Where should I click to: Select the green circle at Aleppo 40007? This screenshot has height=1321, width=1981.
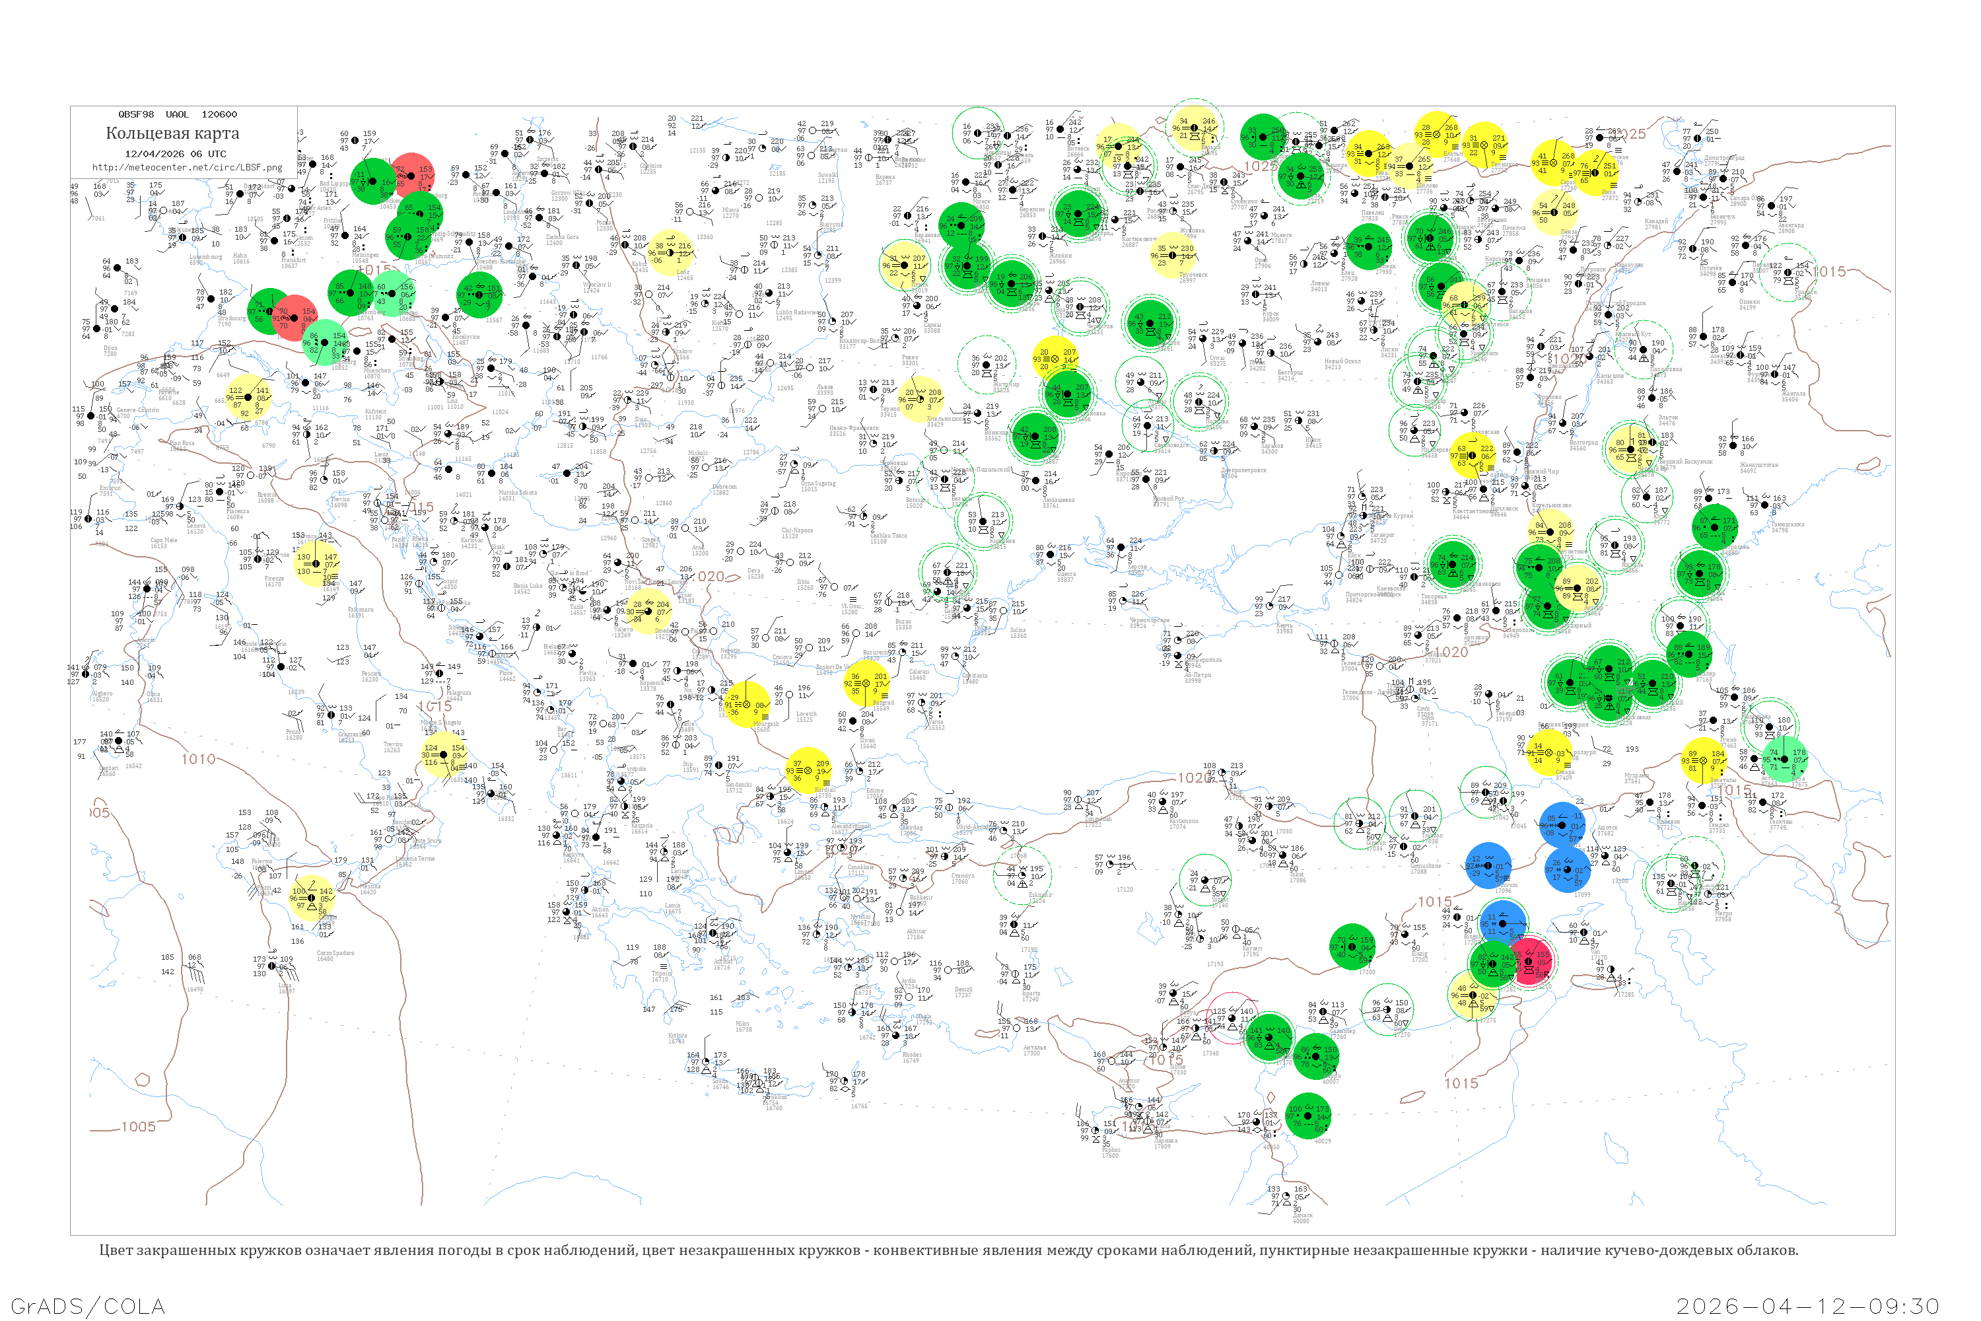click(1317, 1057)
